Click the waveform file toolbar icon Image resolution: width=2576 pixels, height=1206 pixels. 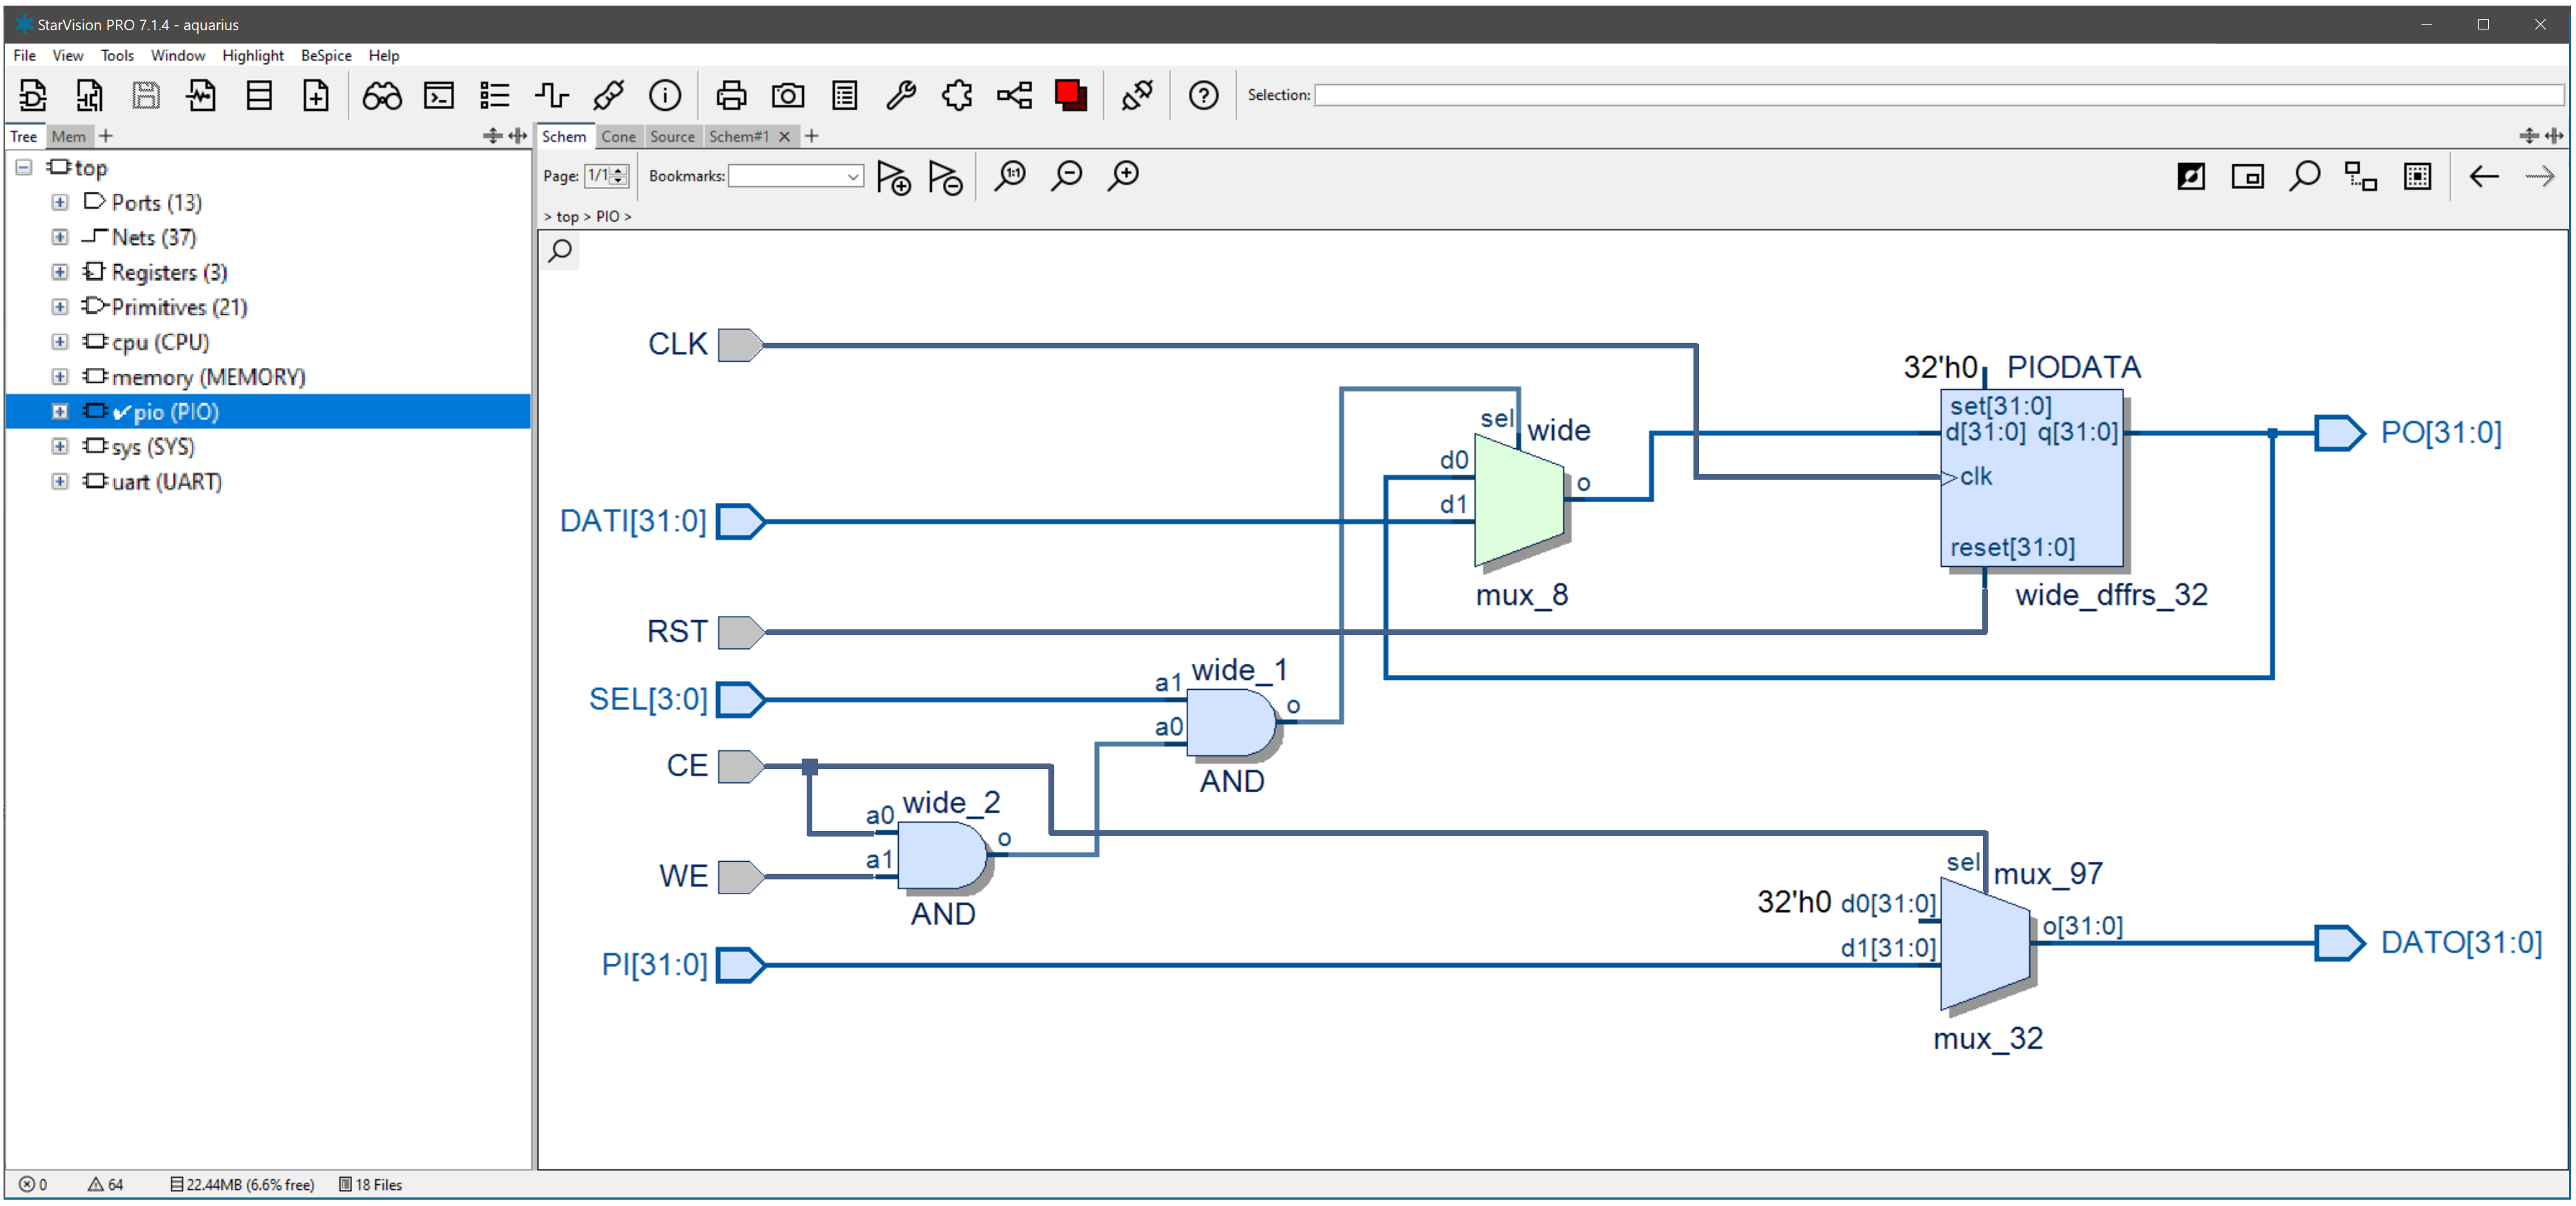point(202,95)
